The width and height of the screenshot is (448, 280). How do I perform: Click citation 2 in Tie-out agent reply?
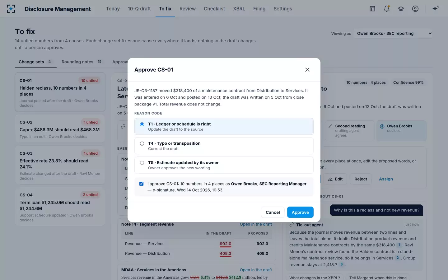pyautogui.click(x=398, y=258)
